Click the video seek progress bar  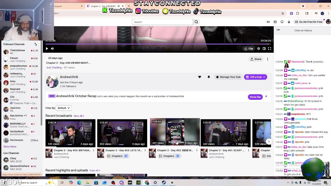tap(158, 44)
